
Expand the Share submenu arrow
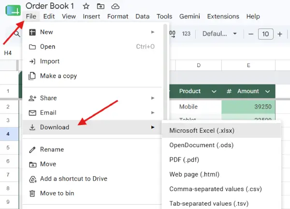153,98
